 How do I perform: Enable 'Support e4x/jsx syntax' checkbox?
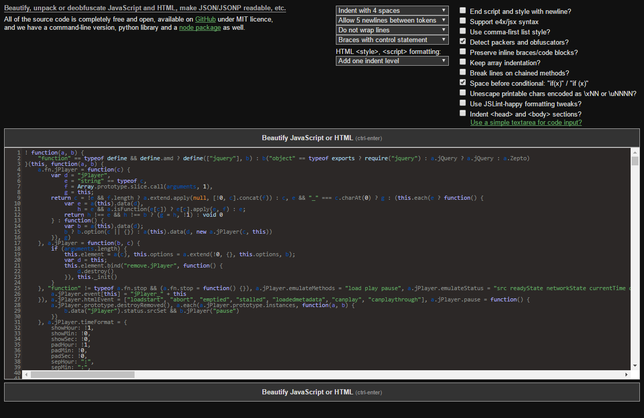coord(463,21)
